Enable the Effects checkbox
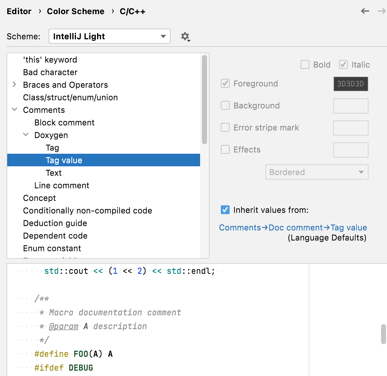 [225, 150]
